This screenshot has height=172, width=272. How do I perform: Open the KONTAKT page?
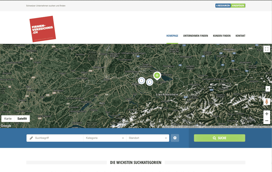point(240,36)
